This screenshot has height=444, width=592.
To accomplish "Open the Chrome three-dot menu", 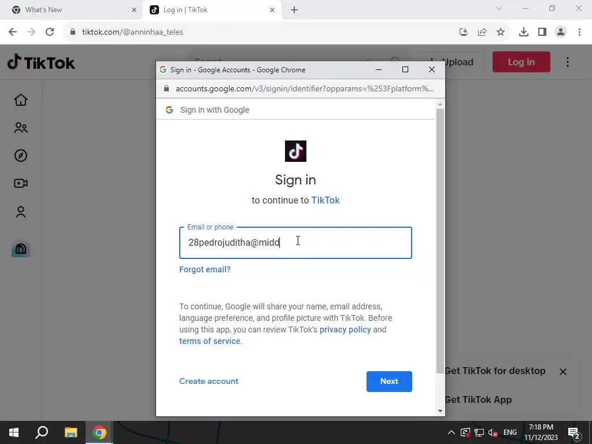I will pos(579,32).
